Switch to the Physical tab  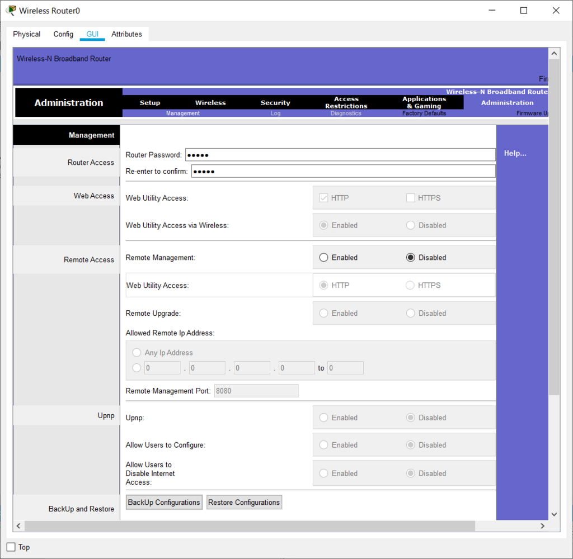coord(27,34)
